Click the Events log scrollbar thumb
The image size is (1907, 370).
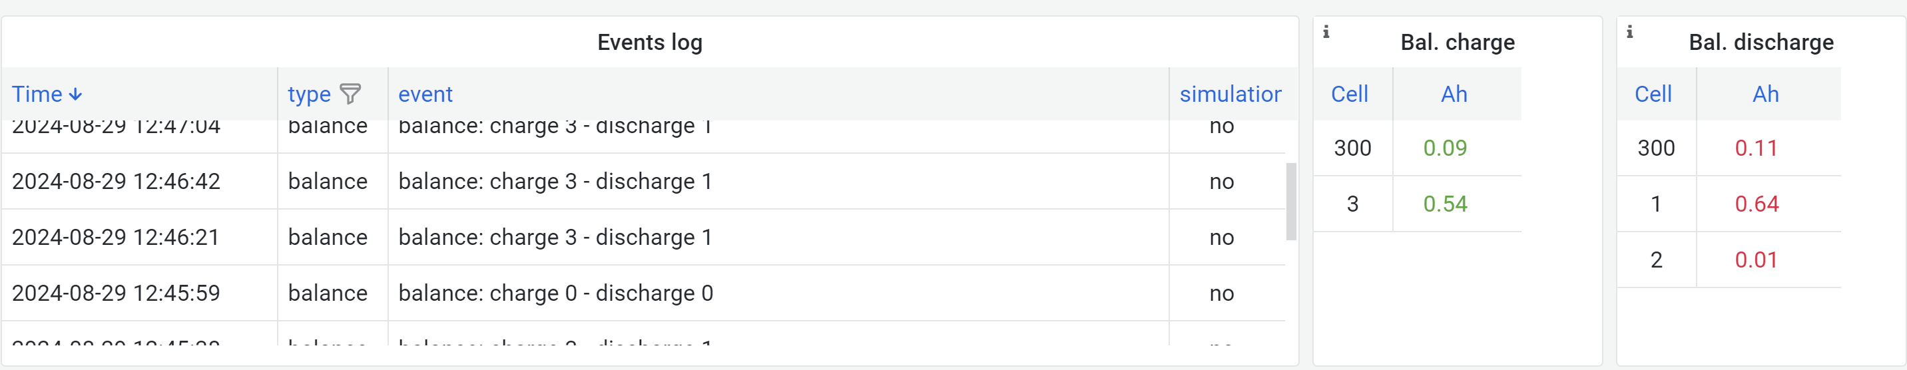(x=1291, y=201)
